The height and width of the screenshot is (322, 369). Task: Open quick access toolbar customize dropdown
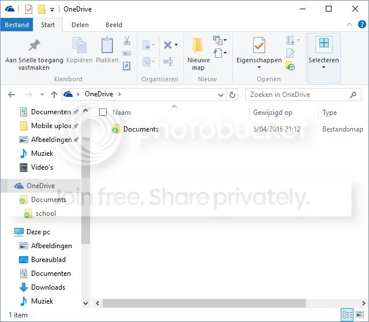pos(52,10)
